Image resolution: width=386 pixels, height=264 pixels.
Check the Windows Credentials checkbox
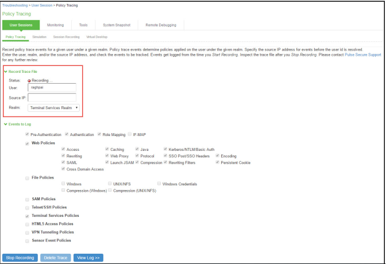pyautogui.click(x=159, y=184)
